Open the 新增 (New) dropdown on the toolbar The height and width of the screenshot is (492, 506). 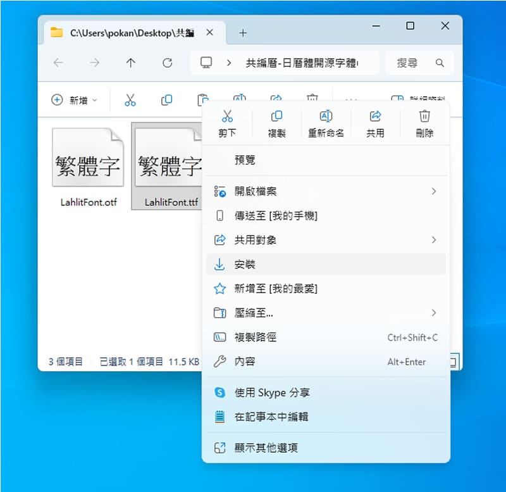(71, 99)
